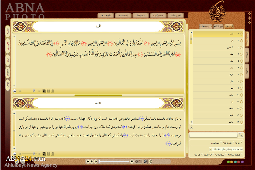The height and width of the screenshot is (170, 255).
Task: Open the 'نتایج جستجو' search results tab
Action: click(x=106, y=15)
